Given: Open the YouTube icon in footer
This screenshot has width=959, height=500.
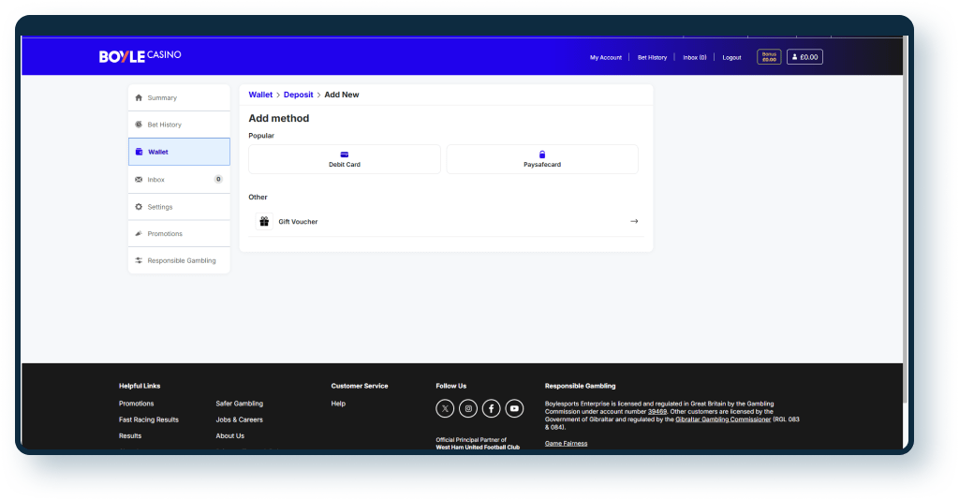Looking at the screenshot, I should (514, 408).
